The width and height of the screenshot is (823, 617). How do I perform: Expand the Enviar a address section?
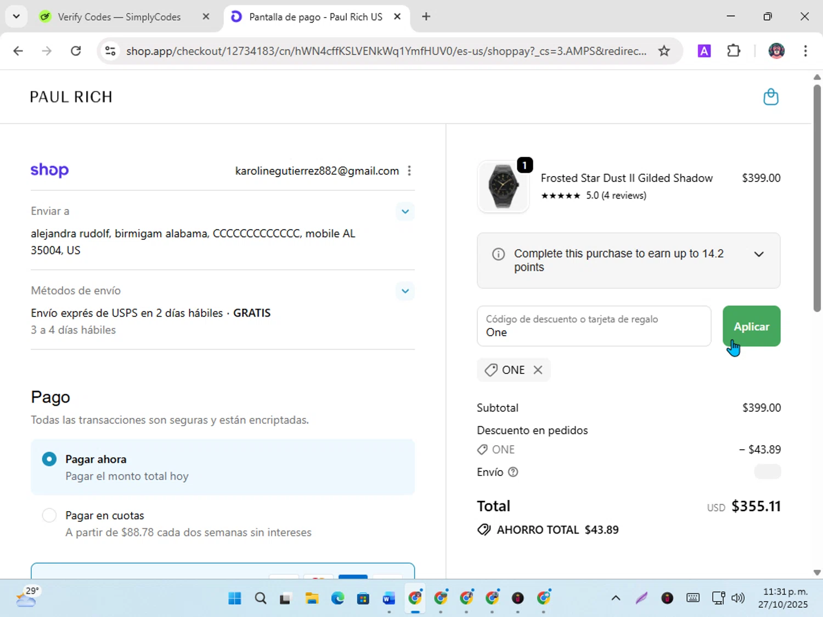[405, 212]
